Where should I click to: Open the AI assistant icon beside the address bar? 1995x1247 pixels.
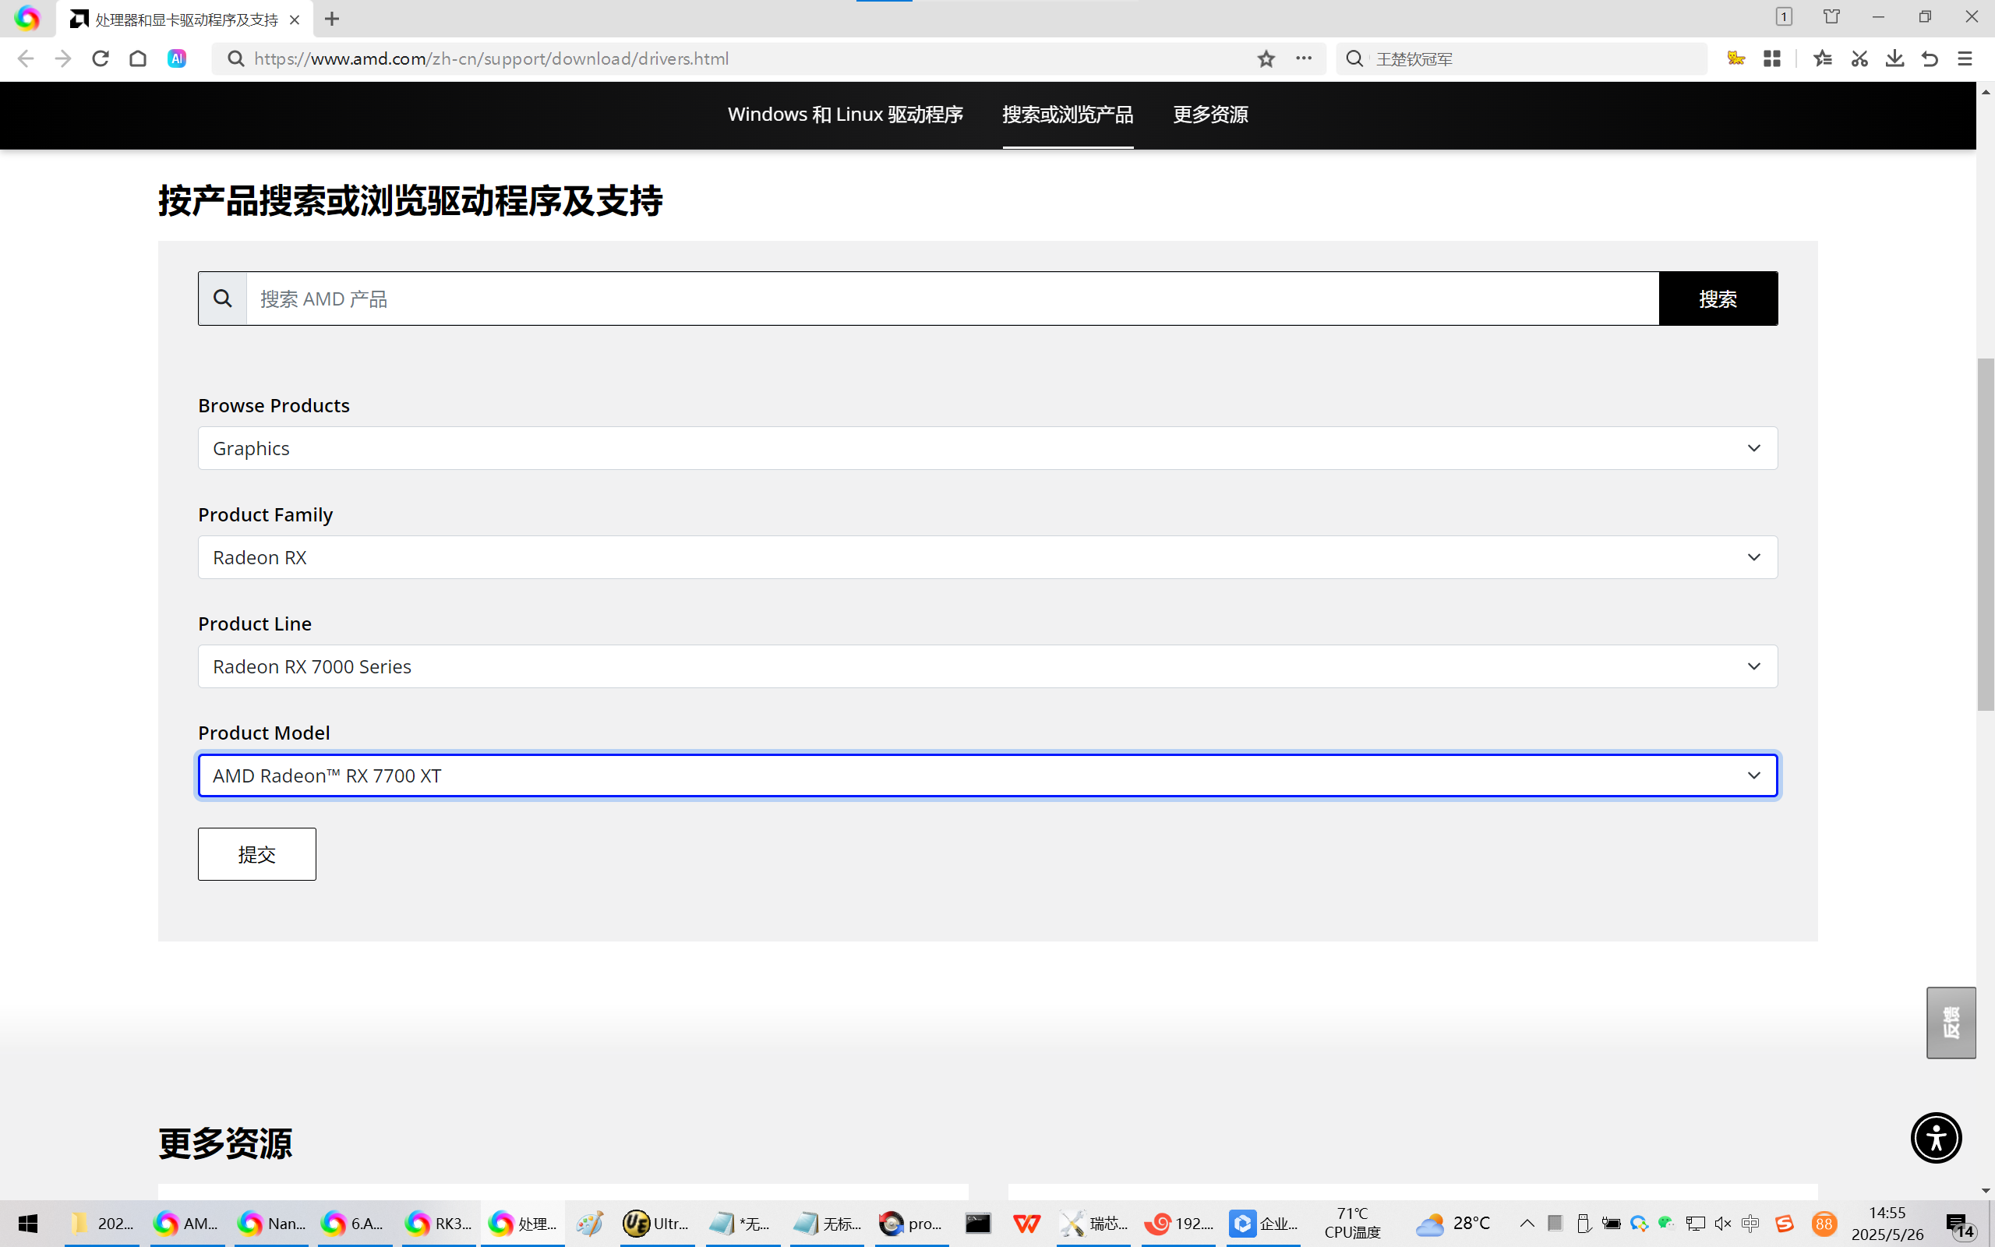click(x=176, y=58)
